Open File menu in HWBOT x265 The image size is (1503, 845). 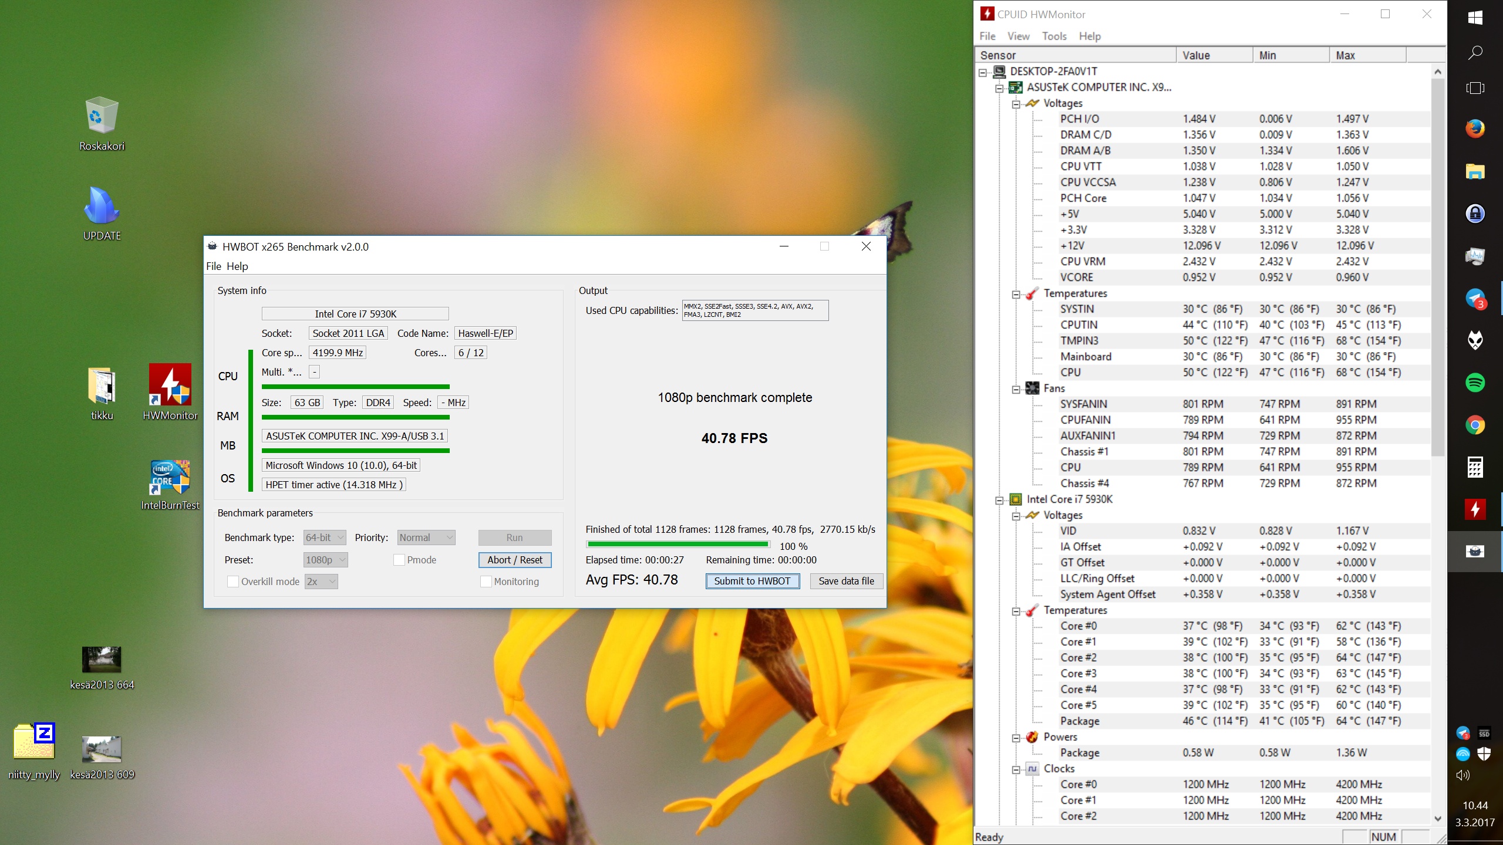tap(214, 266)
